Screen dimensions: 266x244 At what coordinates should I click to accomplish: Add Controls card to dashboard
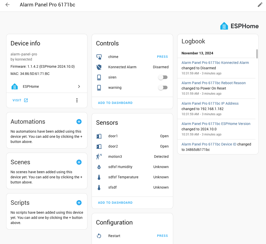pyautogui.click(x=115, y=103)
